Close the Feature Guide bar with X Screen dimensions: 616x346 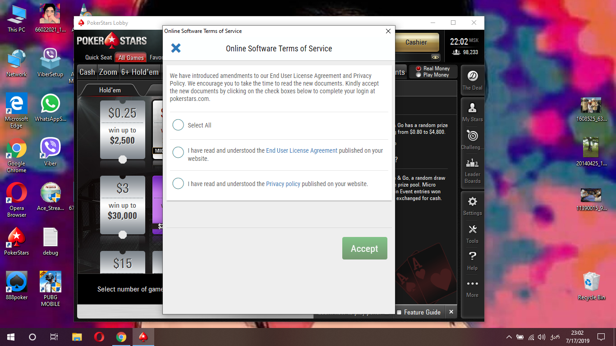(451, 312)
